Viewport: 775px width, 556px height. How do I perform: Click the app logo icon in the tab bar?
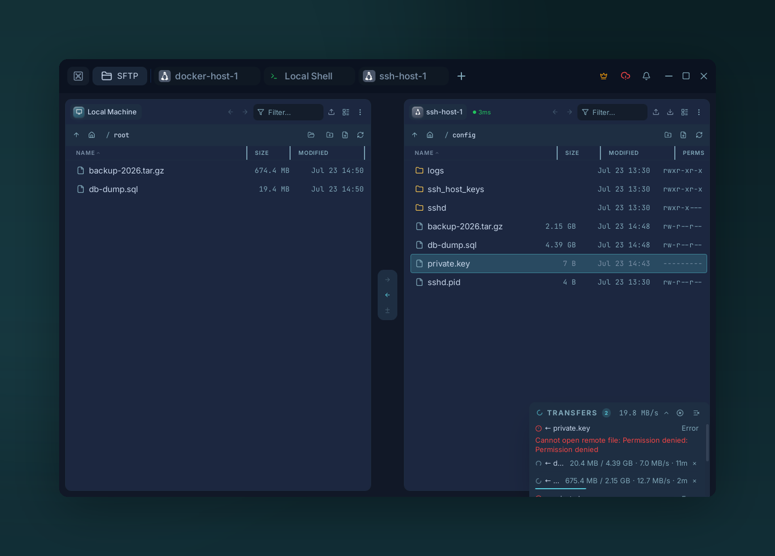click(x=78, y=76)
